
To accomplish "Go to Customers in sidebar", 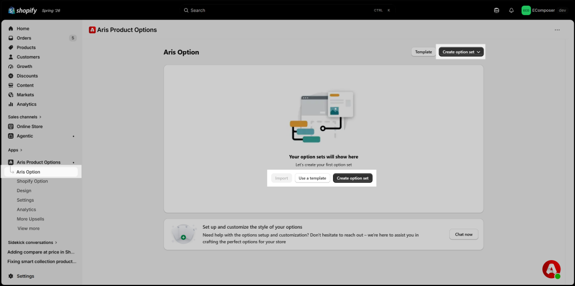I will click(28, 57).
